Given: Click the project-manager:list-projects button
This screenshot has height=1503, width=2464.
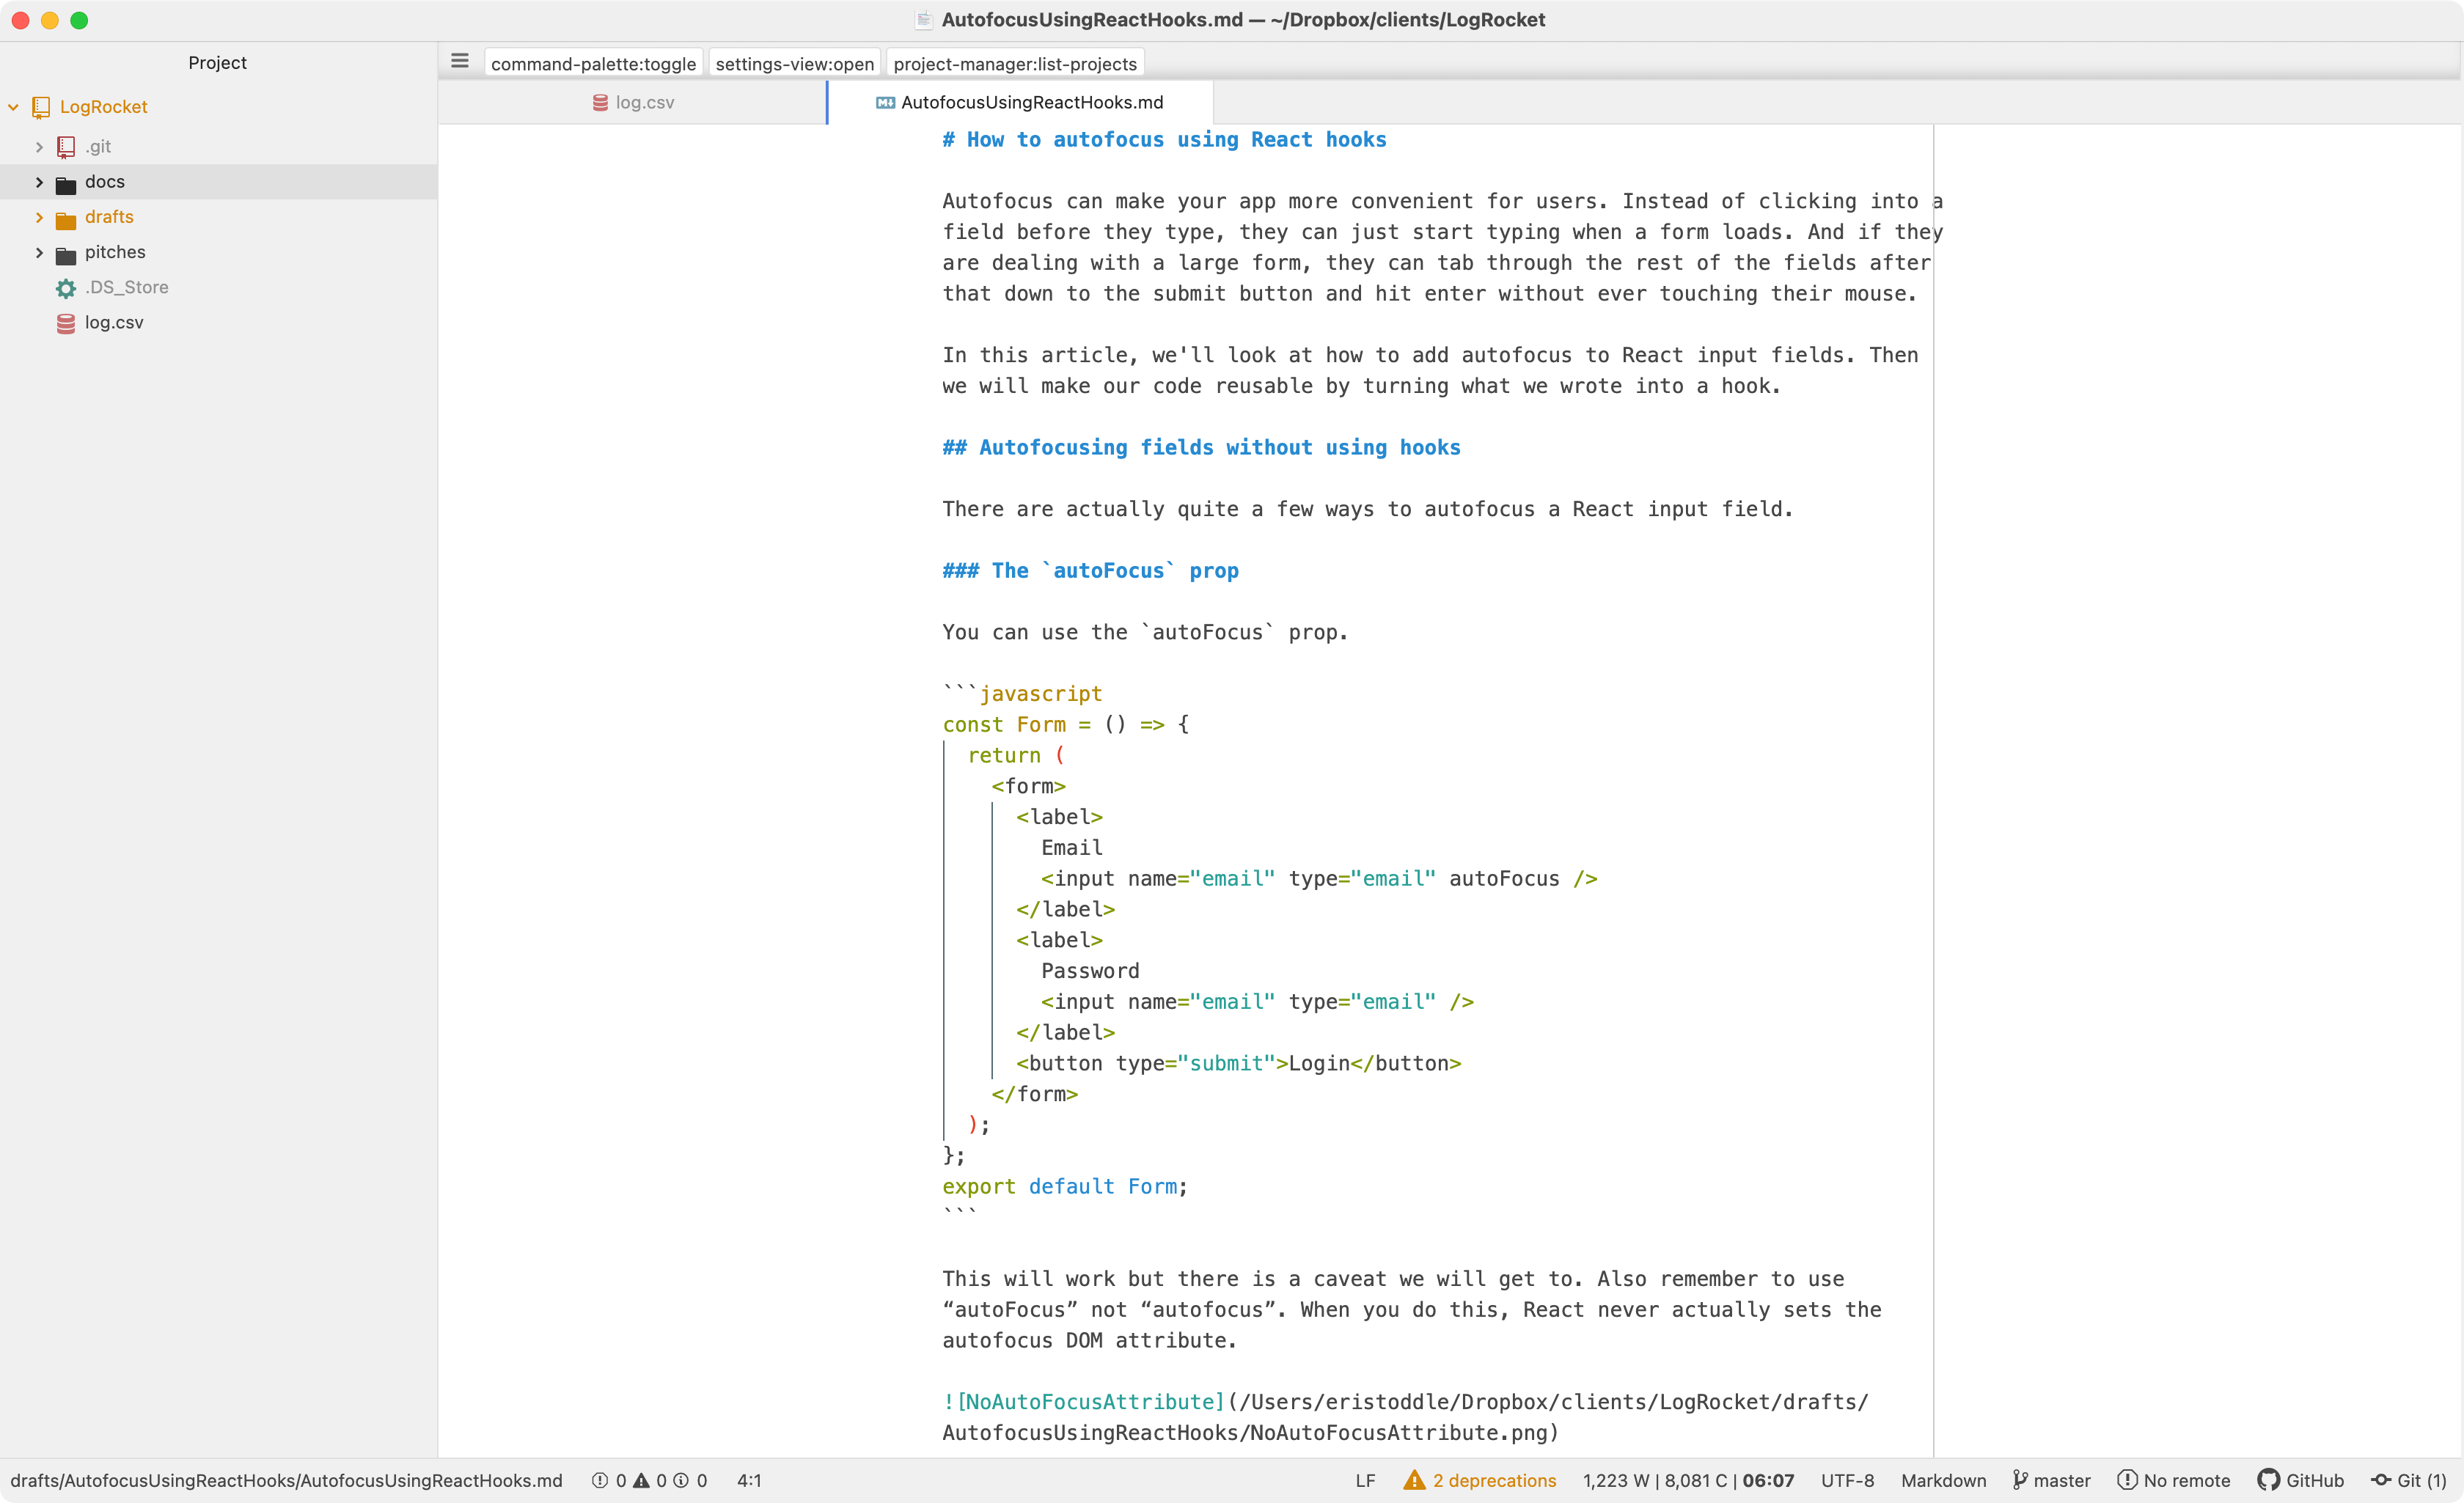Looking at the screenshot, I should [1014, 64].
